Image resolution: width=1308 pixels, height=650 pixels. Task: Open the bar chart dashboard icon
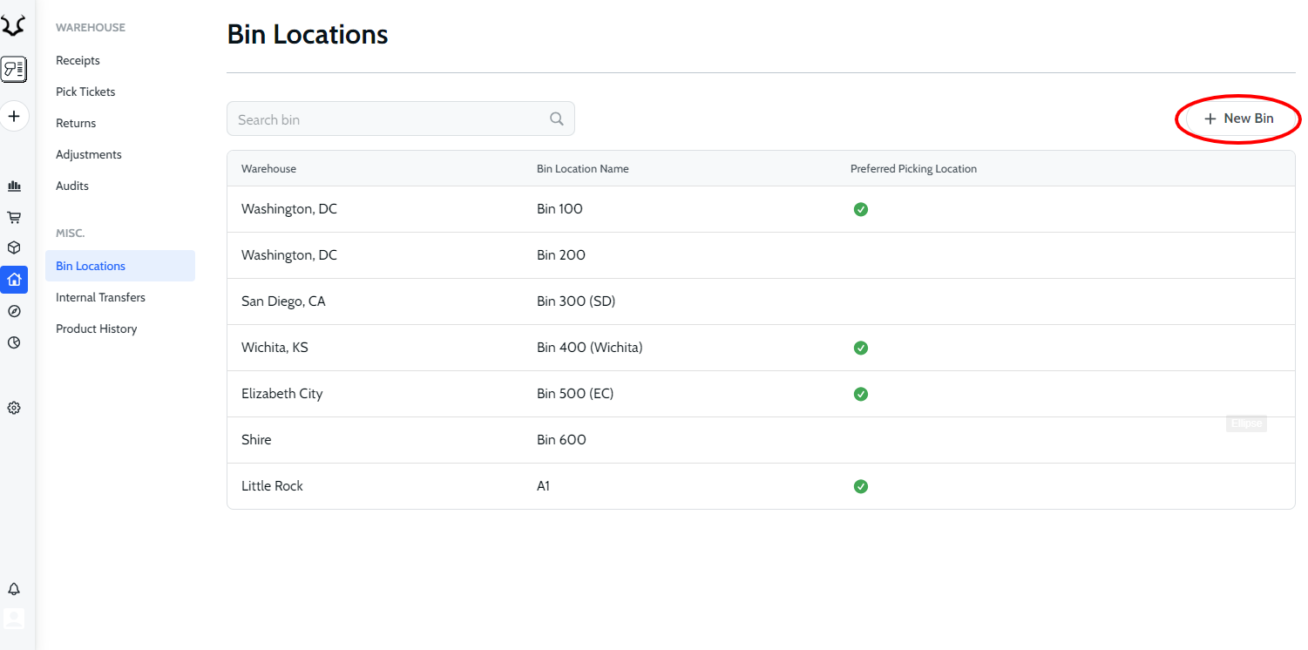tap(14, 186)
